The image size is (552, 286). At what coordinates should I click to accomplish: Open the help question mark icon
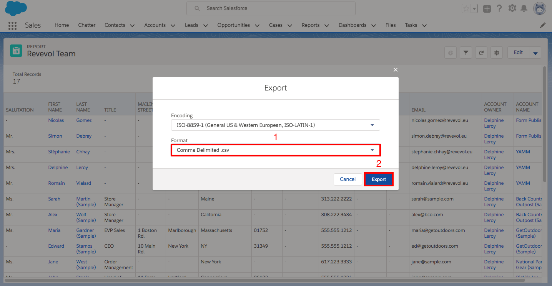(x=499, y=8)
